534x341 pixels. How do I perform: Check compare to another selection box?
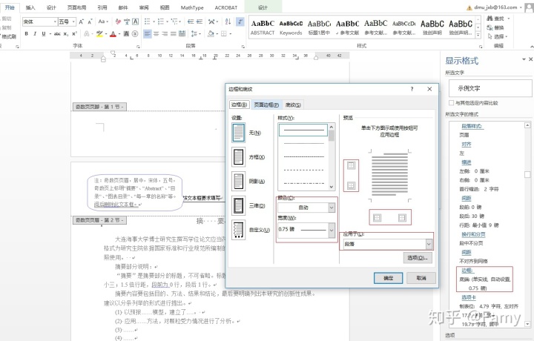tap(452, 103)
